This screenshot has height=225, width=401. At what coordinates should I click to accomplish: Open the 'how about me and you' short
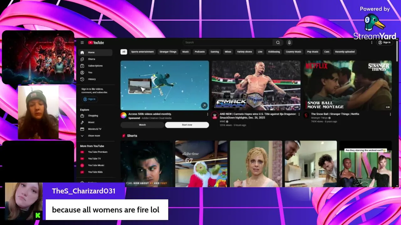[147, 164]
